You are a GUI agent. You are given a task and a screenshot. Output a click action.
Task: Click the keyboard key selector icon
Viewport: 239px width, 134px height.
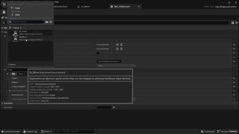point(13,74)
